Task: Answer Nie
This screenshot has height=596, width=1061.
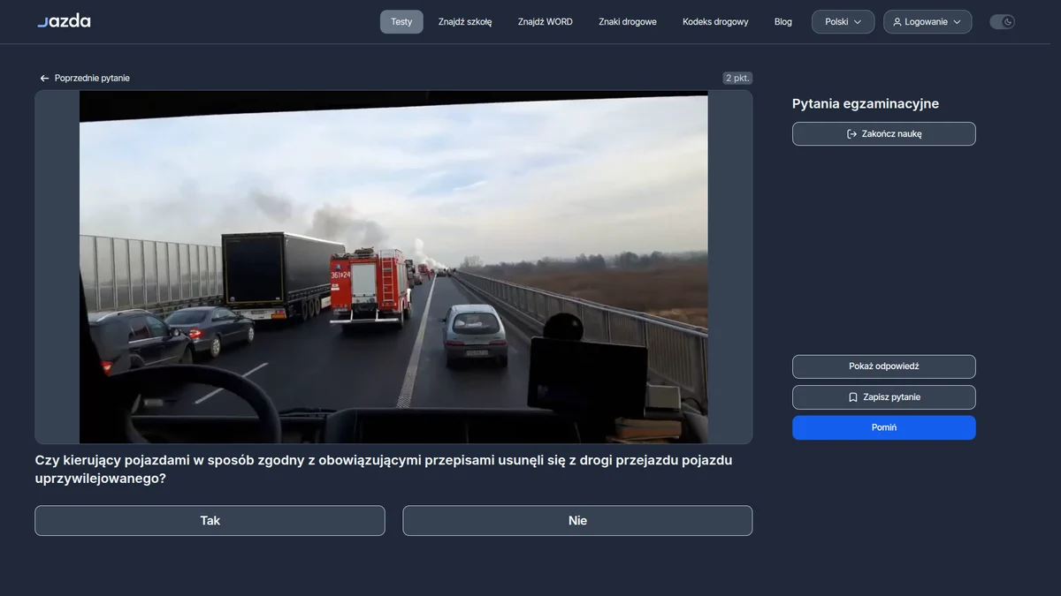Action: (577, 521)
